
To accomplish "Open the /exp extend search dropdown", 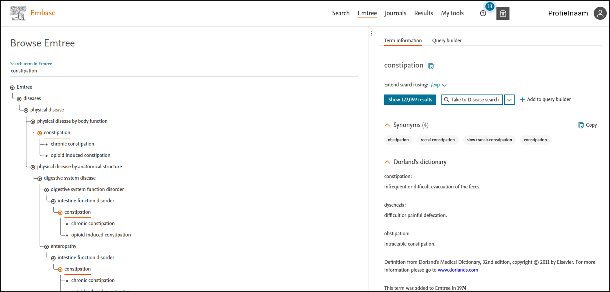I will click(439, 85).
